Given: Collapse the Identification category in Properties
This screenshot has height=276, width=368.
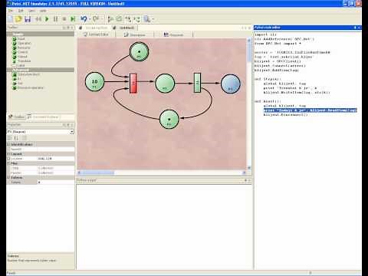Looking at the screenshot, I should 8,144.
